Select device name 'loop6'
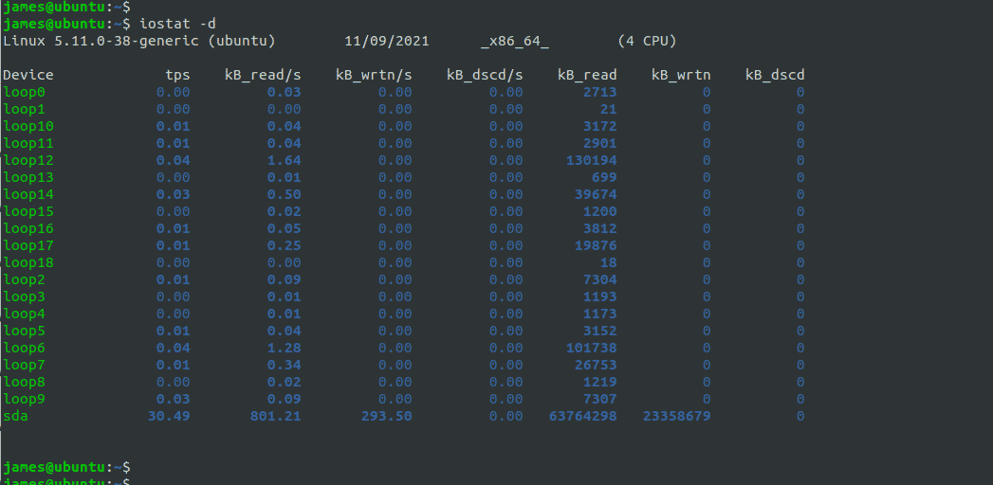 tap(24, 349)
